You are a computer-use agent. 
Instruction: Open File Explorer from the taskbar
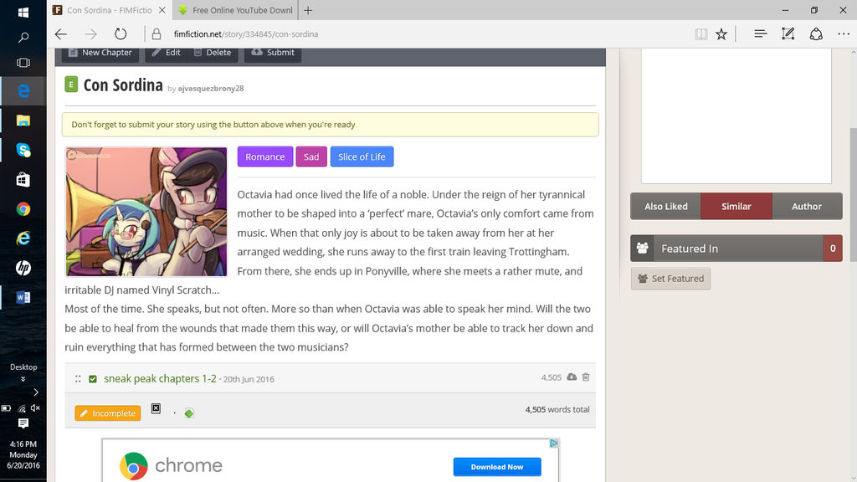[x=23, y=120]
